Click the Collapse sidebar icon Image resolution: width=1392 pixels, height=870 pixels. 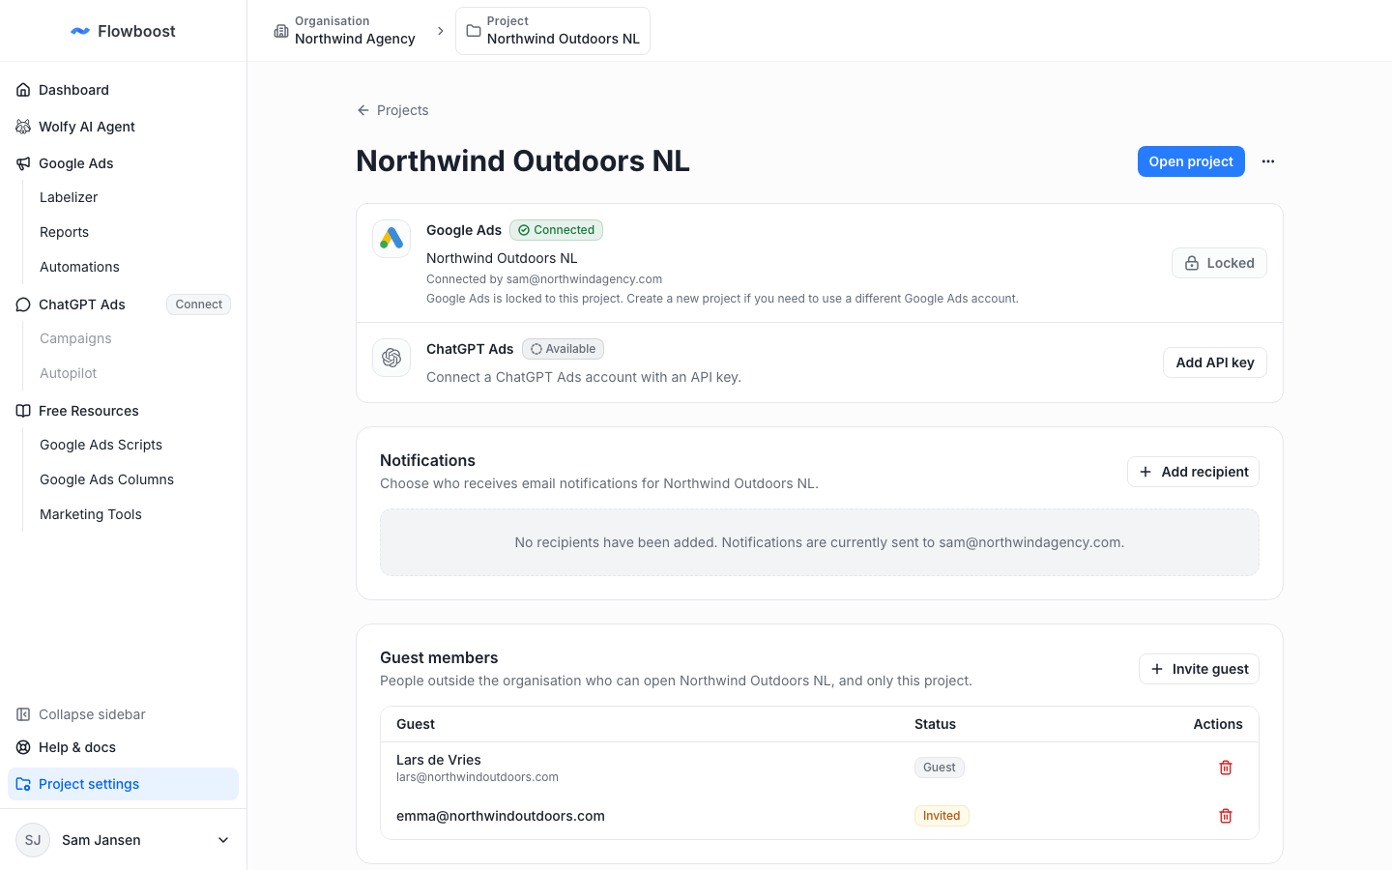(x=23, y=714)
